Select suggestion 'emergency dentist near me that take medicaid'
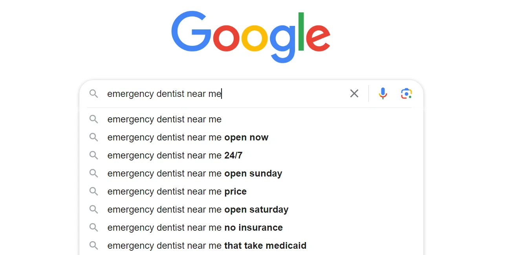 [207, 246]
